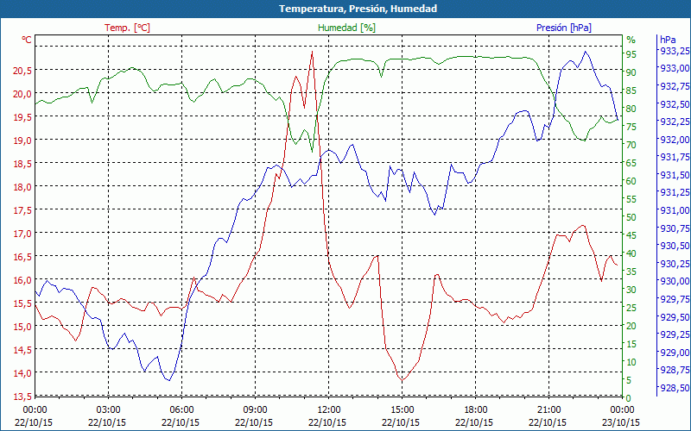Select the blue Presión [hPa] legend label
Viewport: 691px width, 431px height.
564,28
